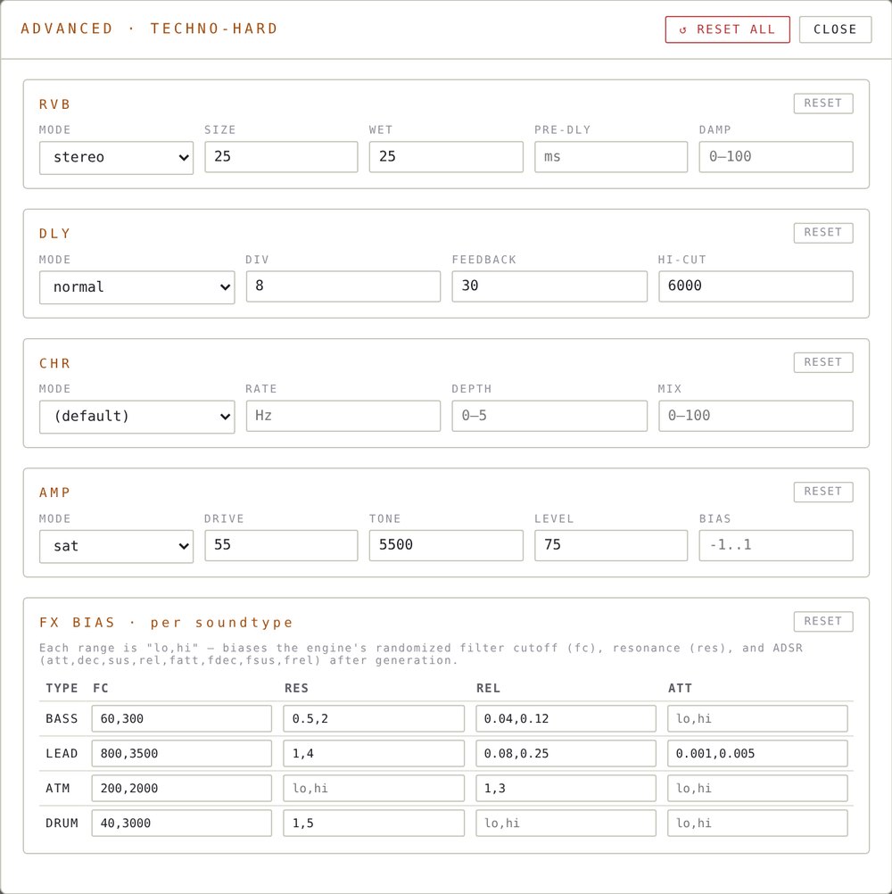Focus the RVB Size field
The height and width of the screenshot is (894, 892).
tap(282, 157)
